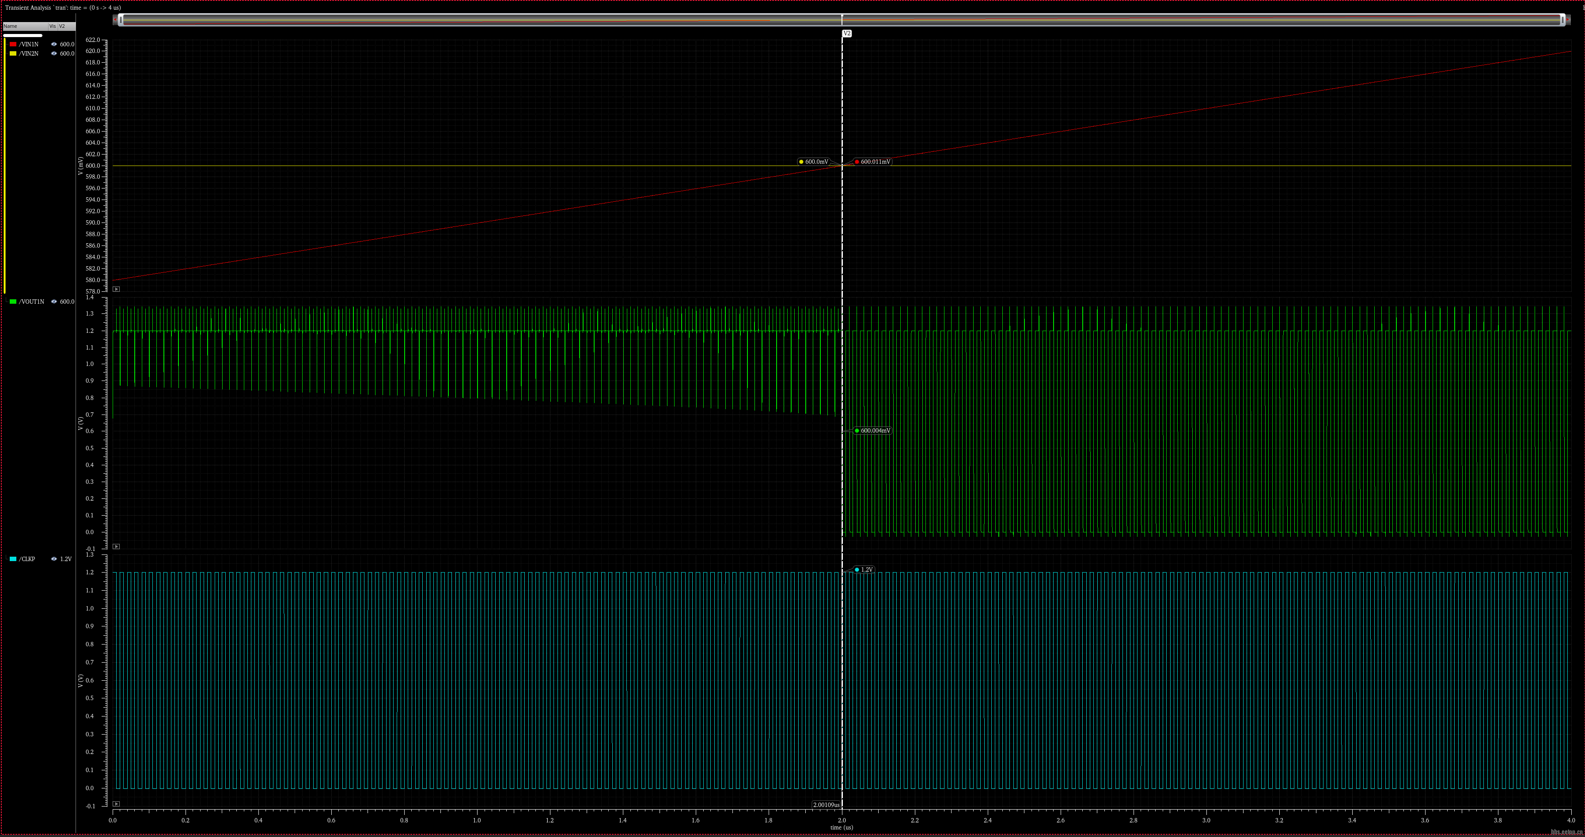1585x837 pixels.
Task: Toggle visibility of the /VIN1N trace
Action: [54, 44]
